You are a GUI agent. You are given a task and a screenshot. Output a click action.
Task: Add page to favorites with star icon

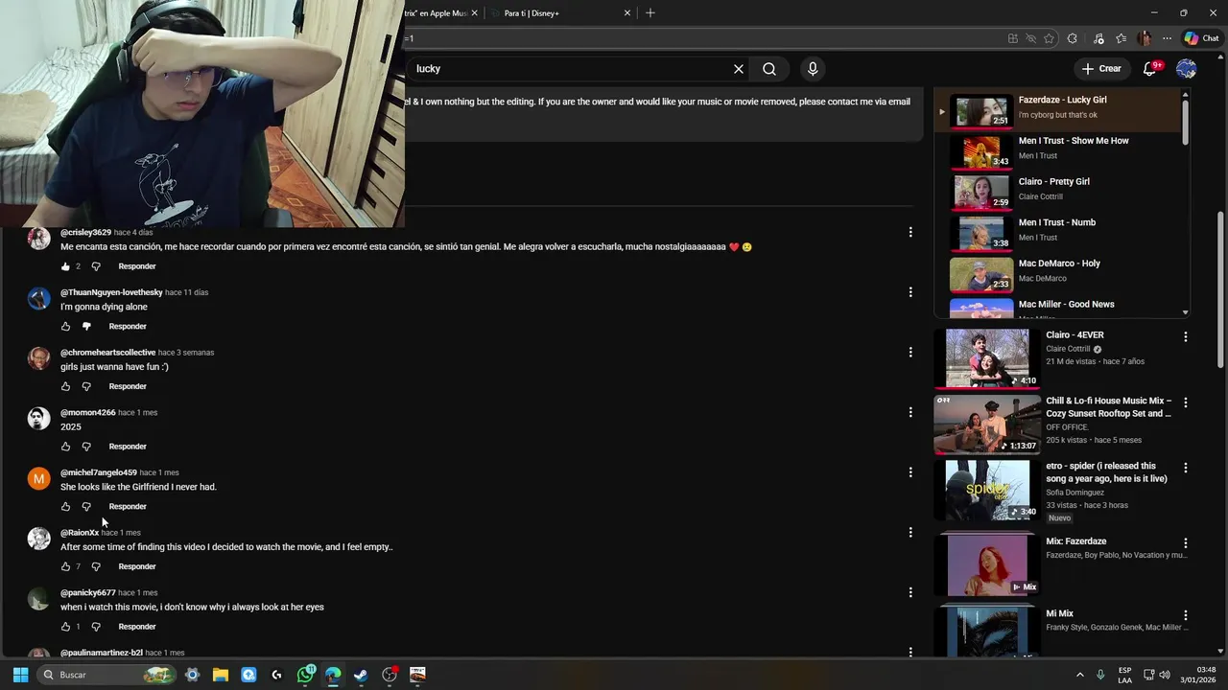click(1050, 39)
